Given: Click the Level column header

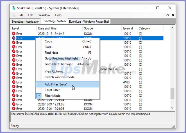Looking at the screenshot, I should coord(24,28).
